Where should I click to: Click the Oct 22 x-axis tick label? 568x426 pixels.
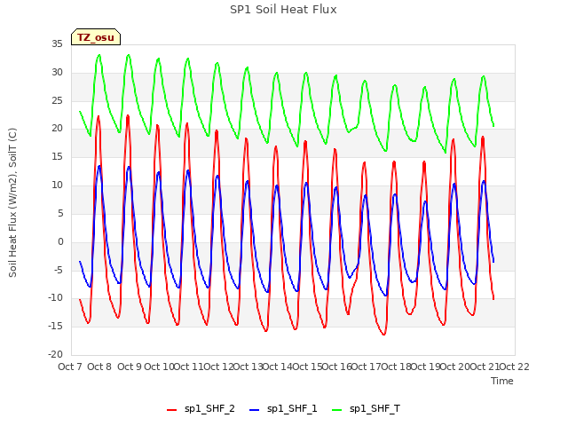515,367
